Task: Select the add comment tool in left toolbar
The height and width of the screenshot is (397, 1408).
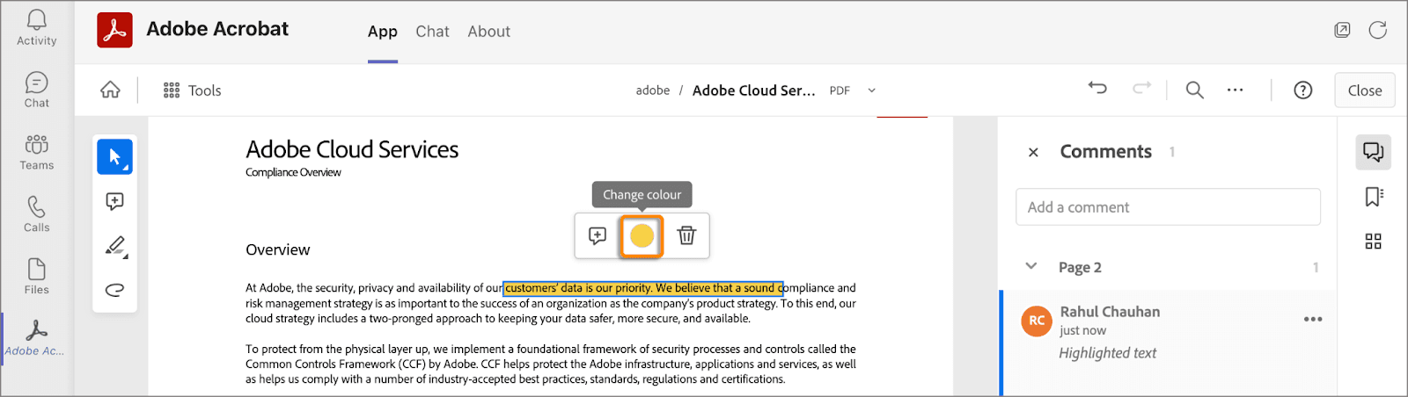Action: pos(114,202)
